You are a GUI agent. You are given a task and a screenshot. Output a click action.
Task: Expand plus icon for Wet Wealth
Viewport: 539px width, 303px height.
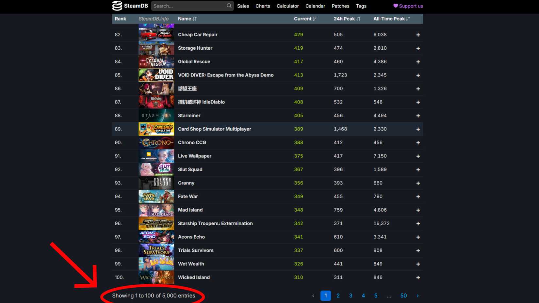point(418,264)
